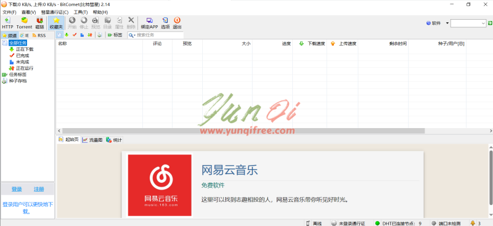
Task: Click the 预览 preview toolbar button
Action: 96,23
